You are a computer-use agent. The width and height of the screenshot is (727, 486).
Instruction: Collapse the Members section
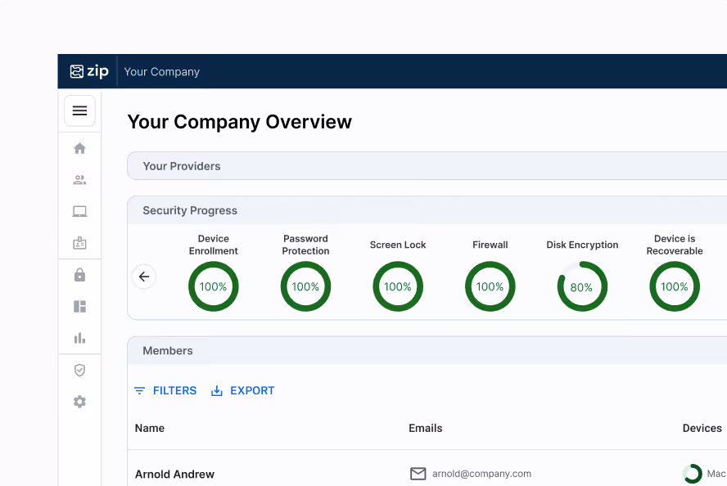tap(167, 350)
